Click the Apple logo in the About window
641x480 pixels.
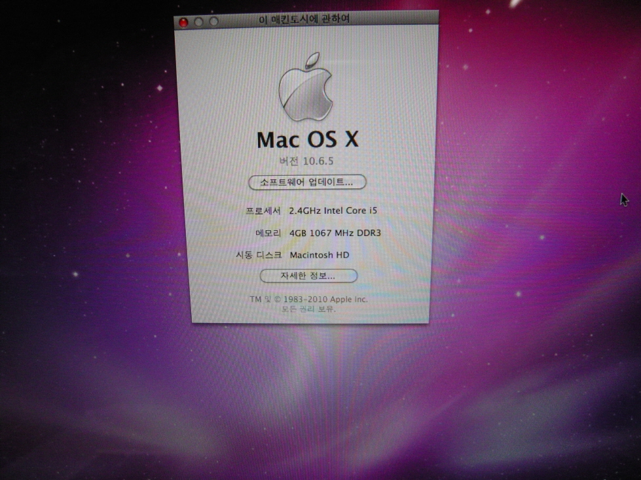tap(306, 91)
